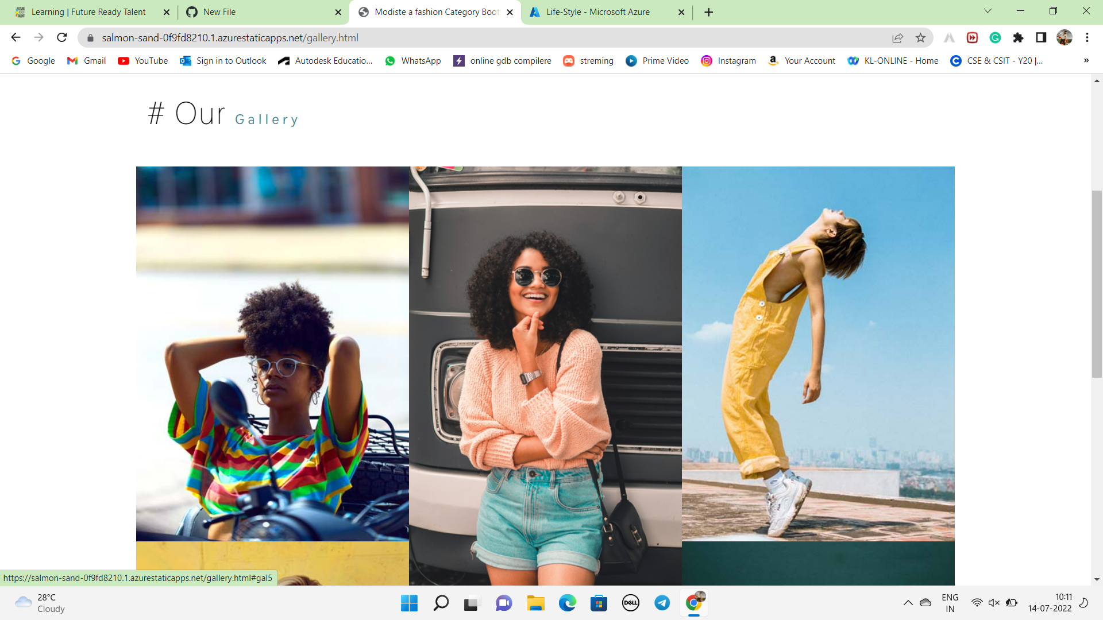Reload the gallery page
The height and width of the screenshot is (620, 1103).
62,37
